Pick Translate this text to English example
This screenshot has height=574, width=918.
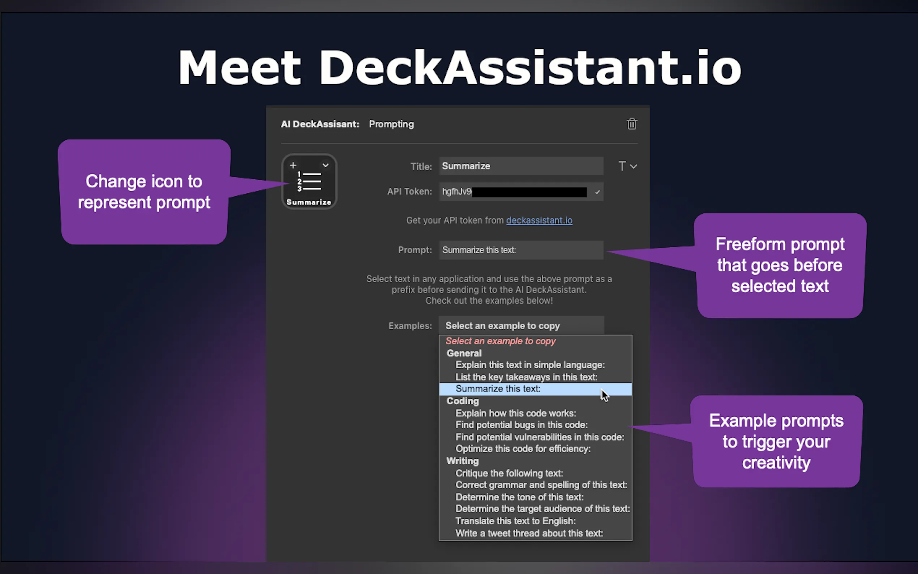(x=515, y=521)
